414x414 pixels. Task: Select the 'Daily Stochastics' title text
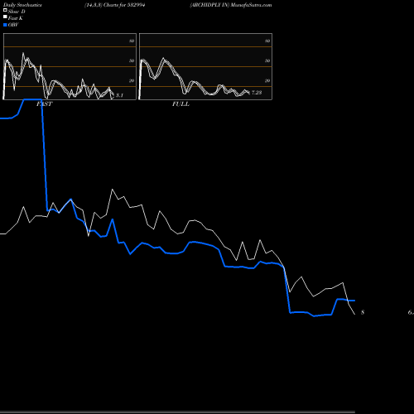click(x=22, y=5)
